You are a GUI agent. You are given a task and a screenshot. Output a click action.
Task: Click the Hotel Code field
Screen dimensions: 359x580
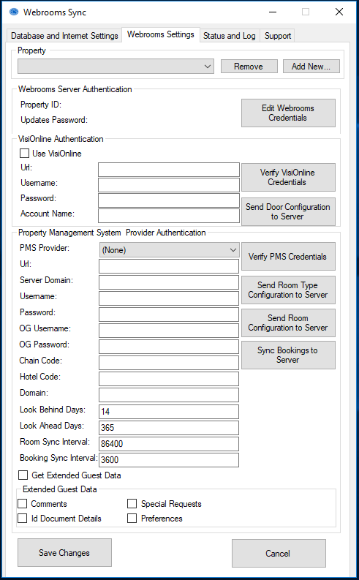point(169,379)
